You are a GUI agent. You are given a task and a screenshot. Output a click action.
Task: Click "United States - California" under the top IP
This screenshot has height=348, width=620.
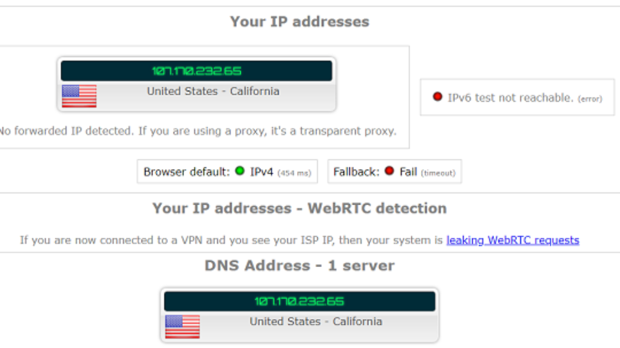coord(213,91)
